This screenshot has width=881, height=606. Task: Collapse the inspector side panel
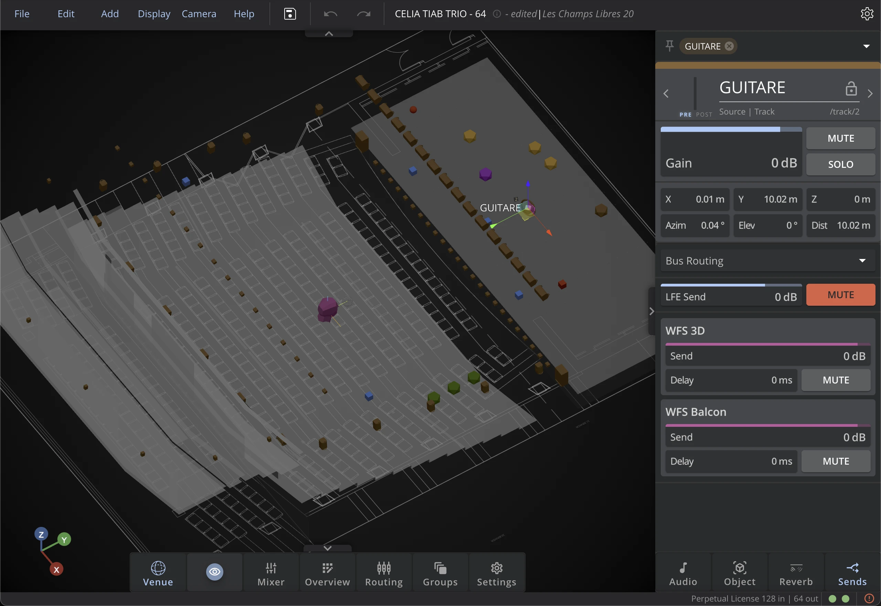point(651,311)
